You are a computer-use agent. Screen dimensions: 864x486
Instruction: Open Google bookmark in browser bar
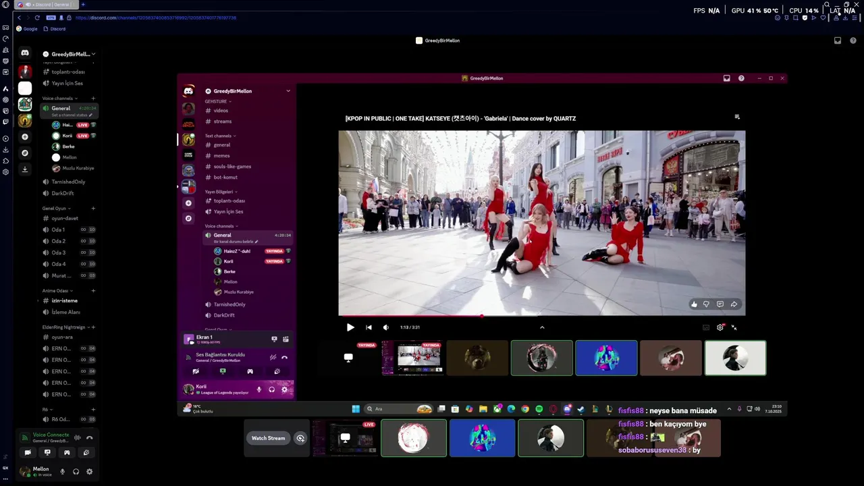coord(27,29)
